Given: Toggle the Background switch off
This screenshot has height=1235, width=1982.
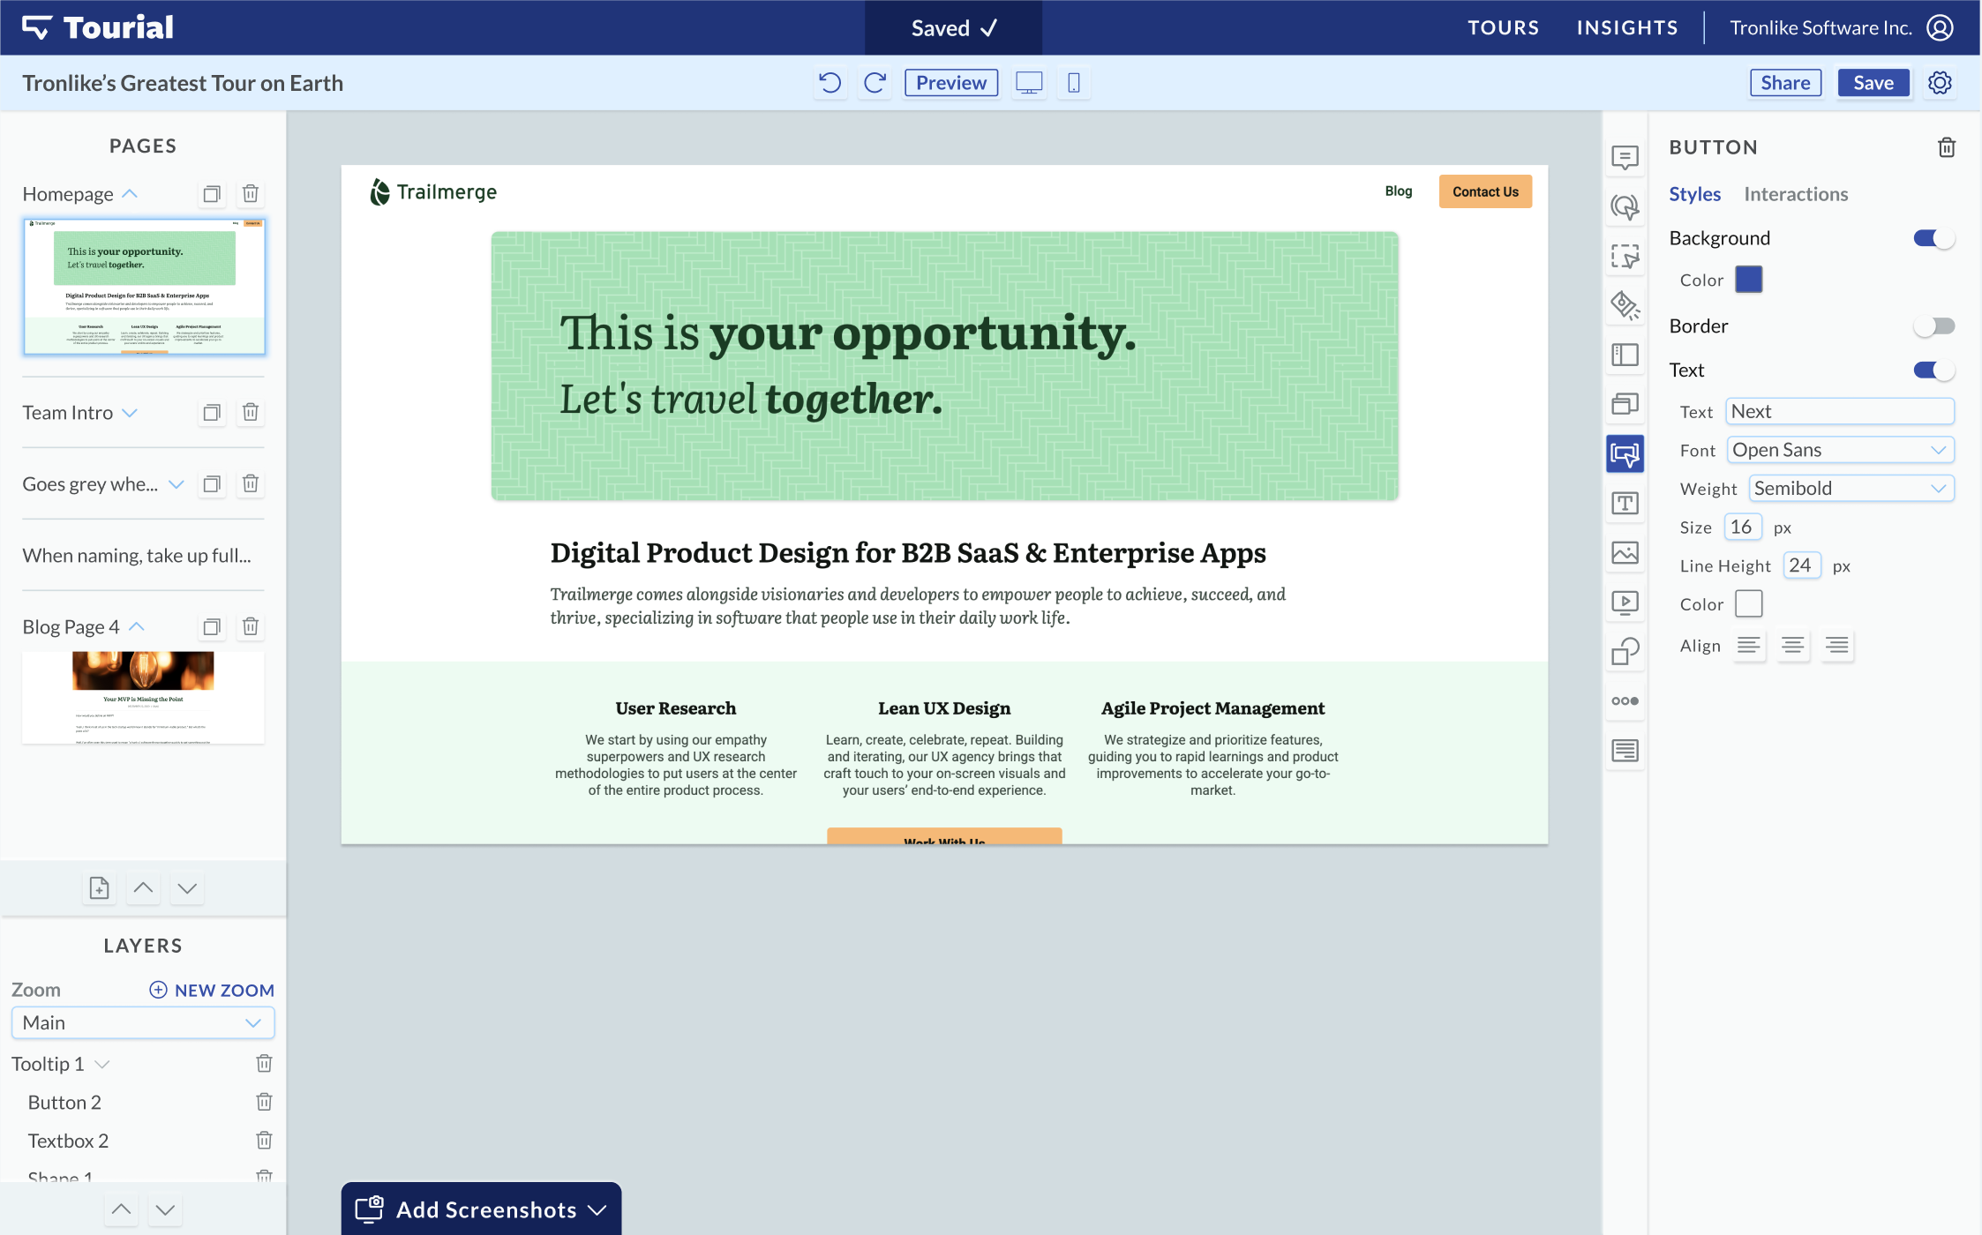Looking at the screenshot, I should pyautogui.click(x=1933, y=238).
